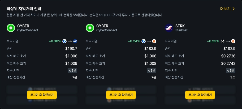
Task: Click the +0.30% premium value
Action: 55,41
